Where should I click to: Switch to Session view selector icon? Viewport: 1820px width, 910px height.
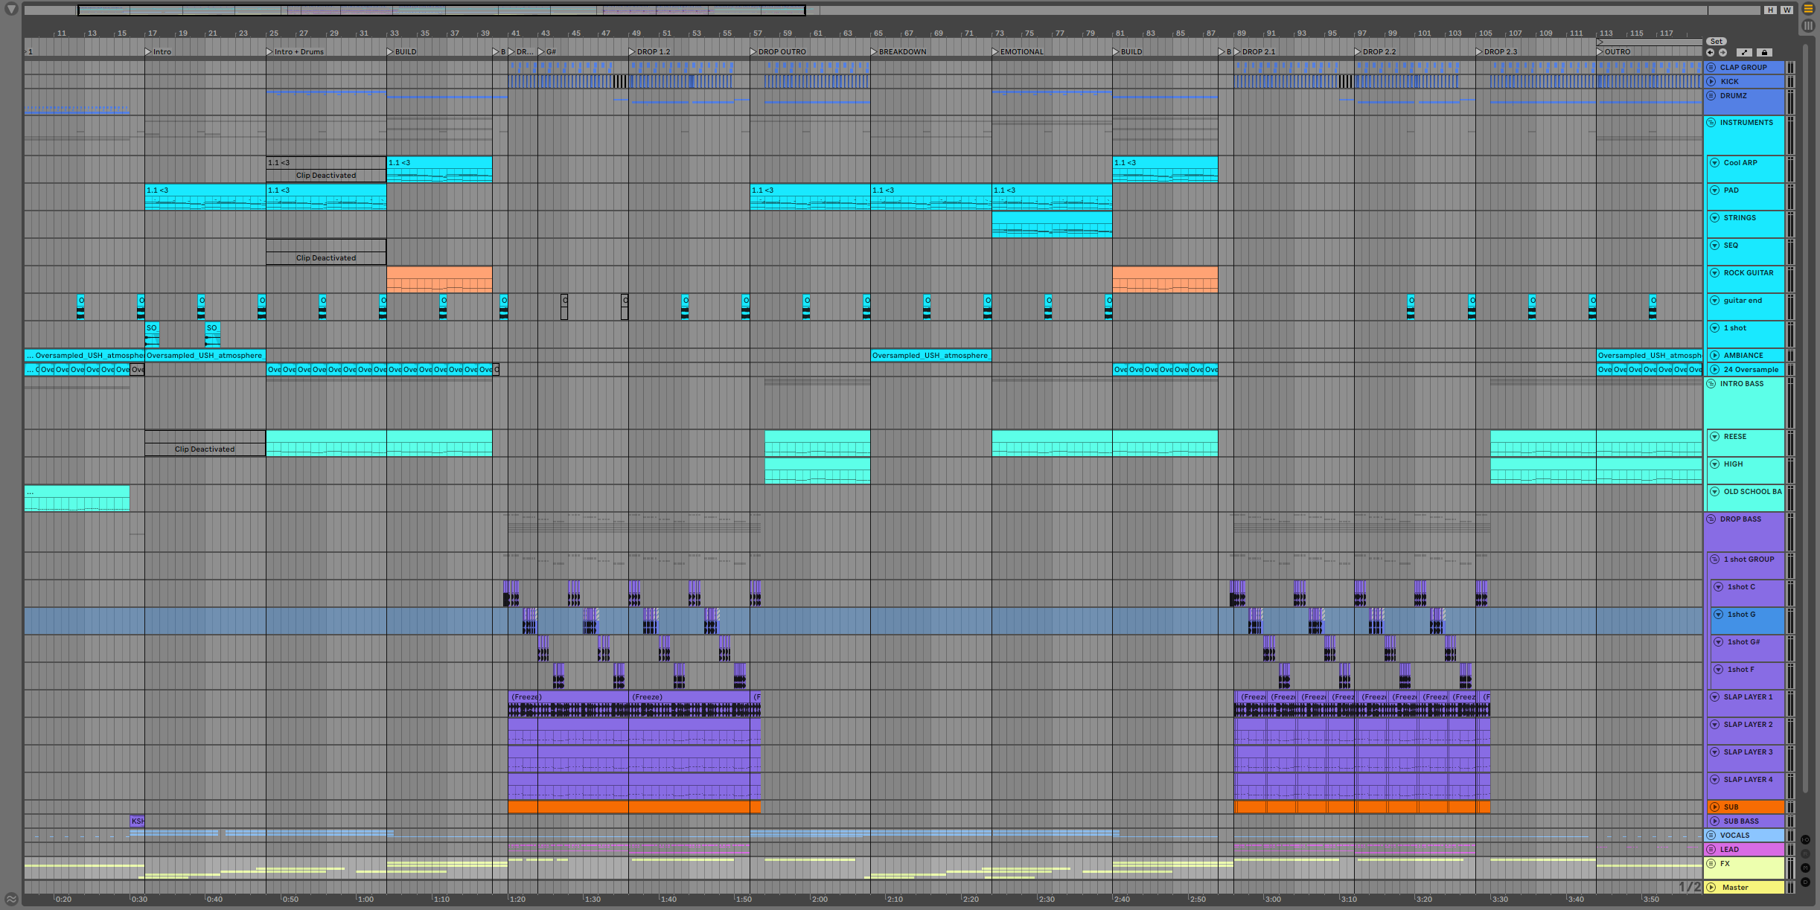[x=1808, y=25]
